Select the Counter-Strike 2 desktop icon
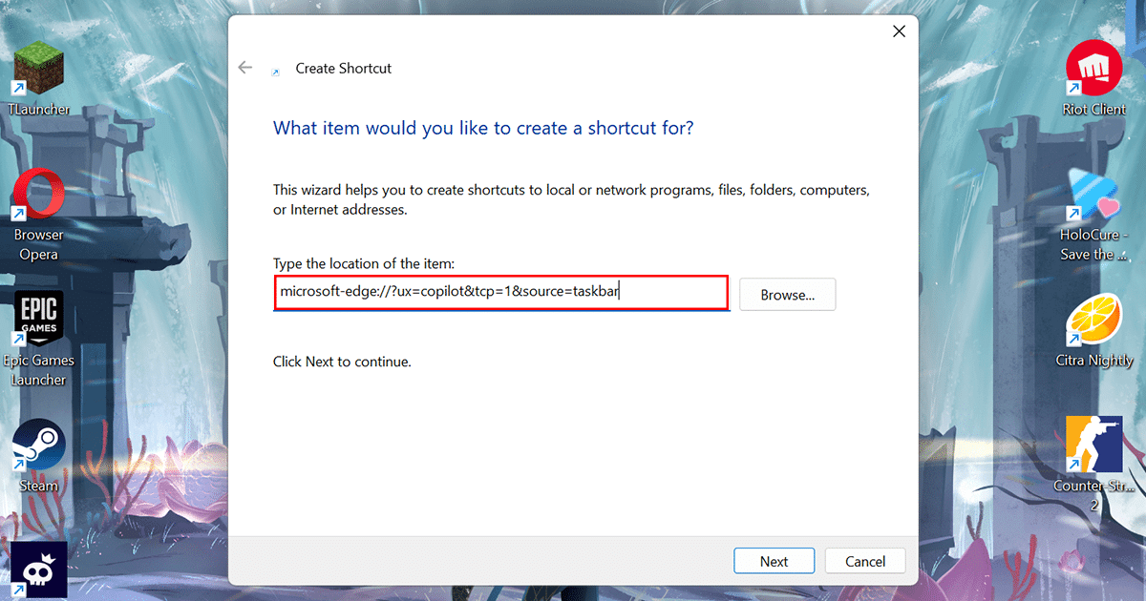The width and height of the screenshot is (1146, 601). [1094, 465]
